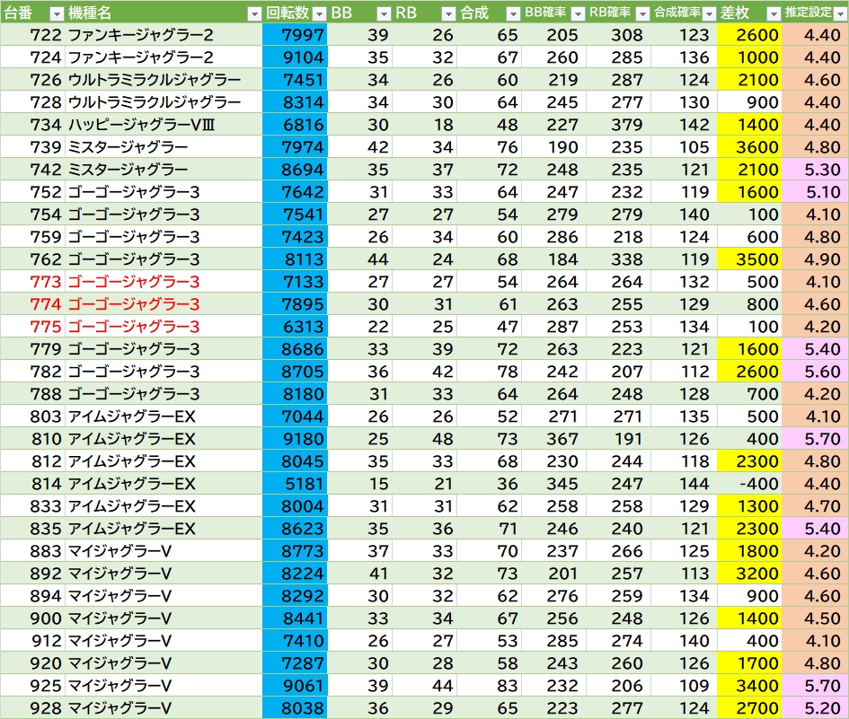Select estimated setting cell 5.30
The width and height of the screenshot is (849, 719).
pos(815,170)
